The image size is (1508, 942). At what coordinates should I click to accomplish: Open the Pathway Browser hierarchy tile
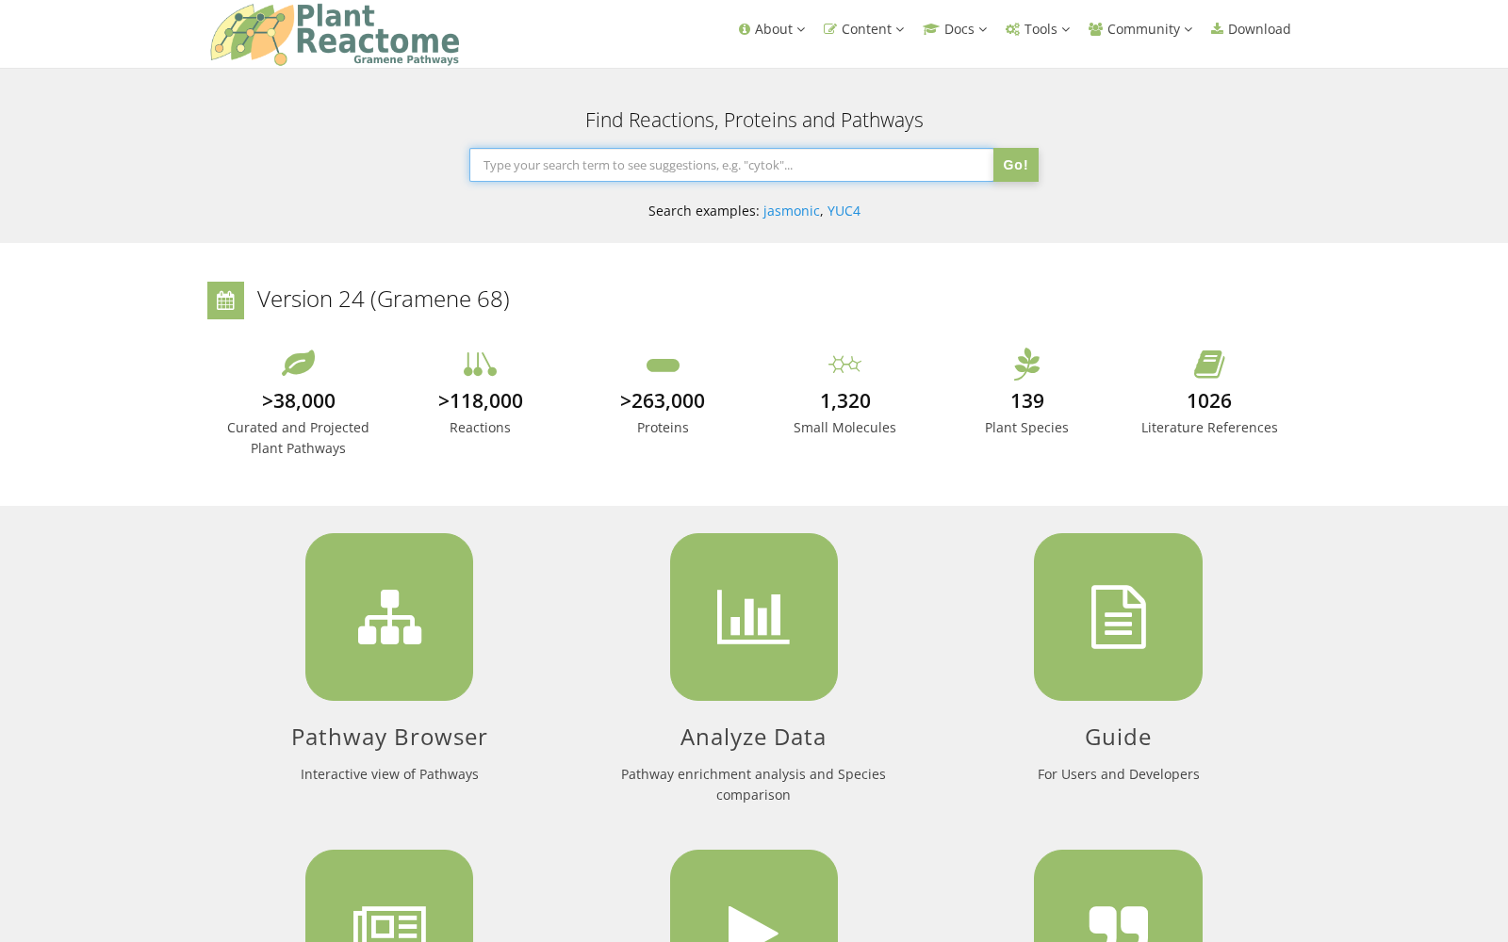(389, 617)
